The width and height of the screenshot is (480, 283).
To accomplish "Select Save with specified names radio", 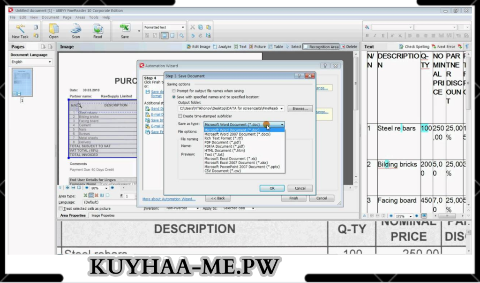I will click(174, 97).
